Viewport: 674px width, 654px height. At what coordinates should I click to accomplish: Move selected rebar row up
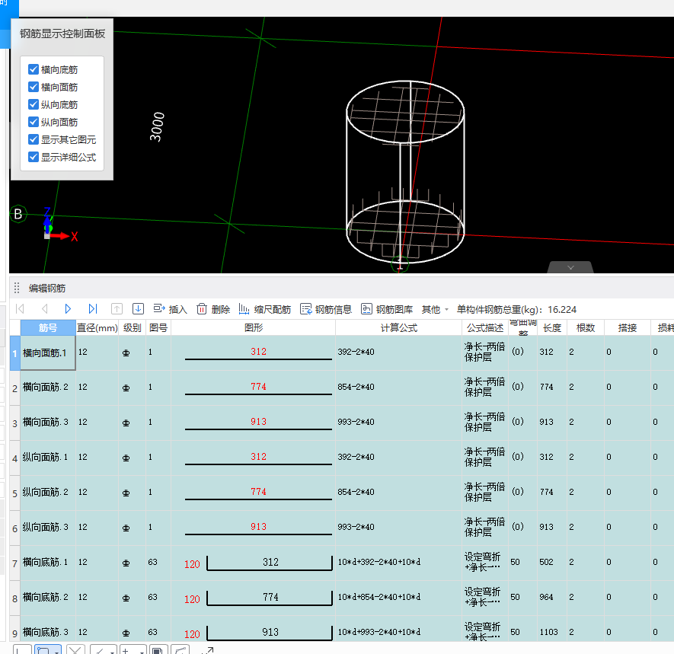coord(117,309)
